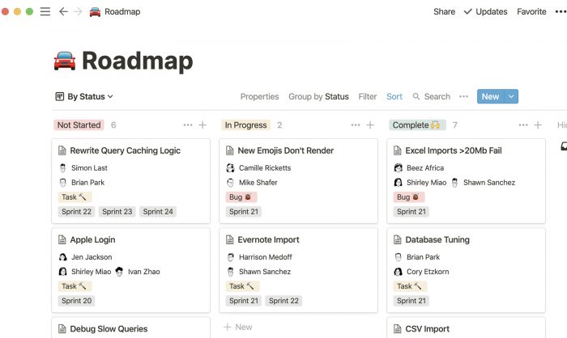Expand the By Status view switcher
This screenshot has width=567, height=338.
84,96
